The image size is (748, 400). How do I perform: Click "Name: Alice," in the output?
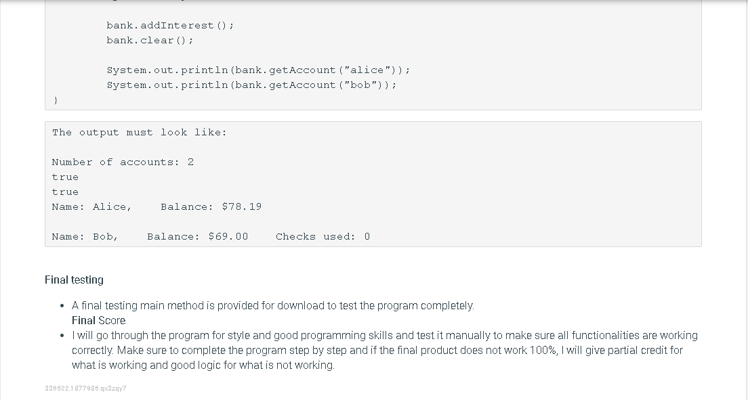(91, 206)
